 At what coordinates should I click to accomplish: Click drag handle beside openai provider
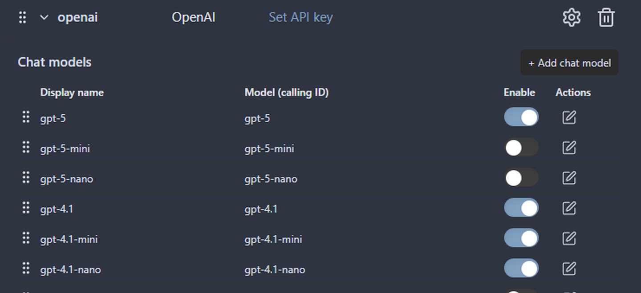[23, 18]
